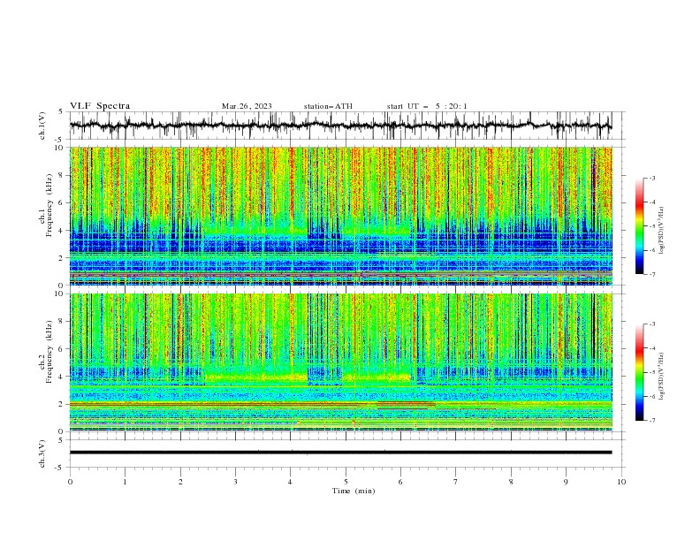
Task: Click the ch.1 "Frequency (kHz)" axis label
Action: coord(49,205)
